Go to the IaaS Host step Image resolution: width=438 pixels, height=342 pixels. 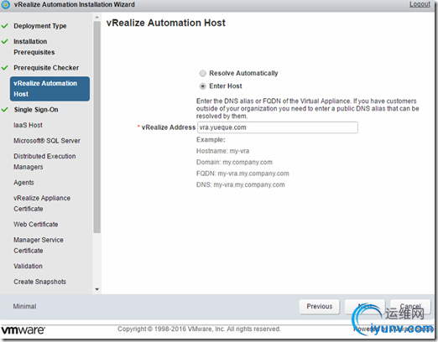[x=28, y=125]
